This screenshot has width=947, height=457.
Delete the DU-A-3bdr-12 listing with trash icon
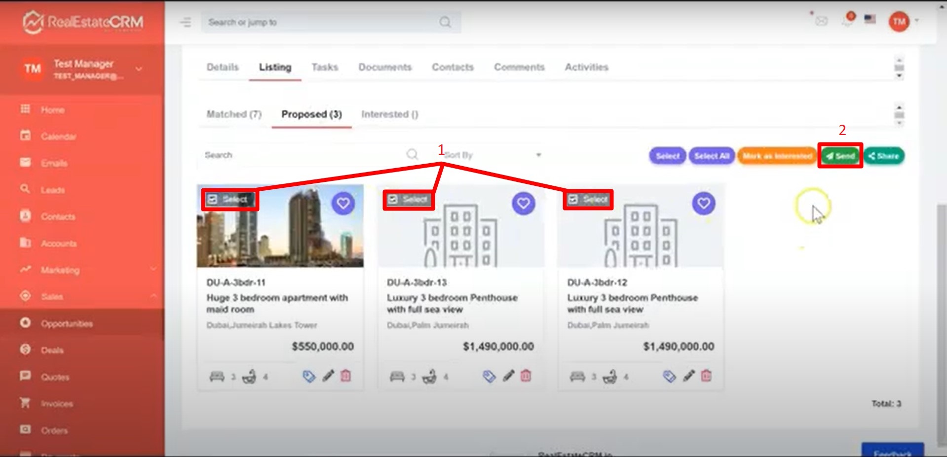(706, 376)
